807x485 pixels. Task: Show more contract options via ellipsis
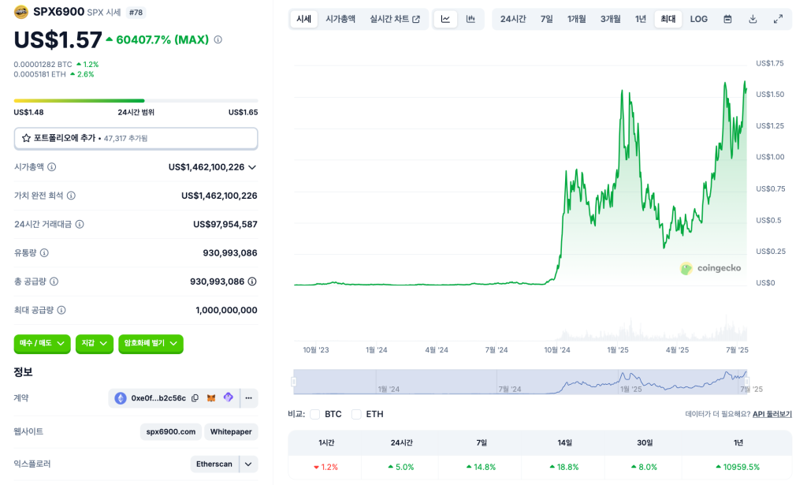click(248, 398)
